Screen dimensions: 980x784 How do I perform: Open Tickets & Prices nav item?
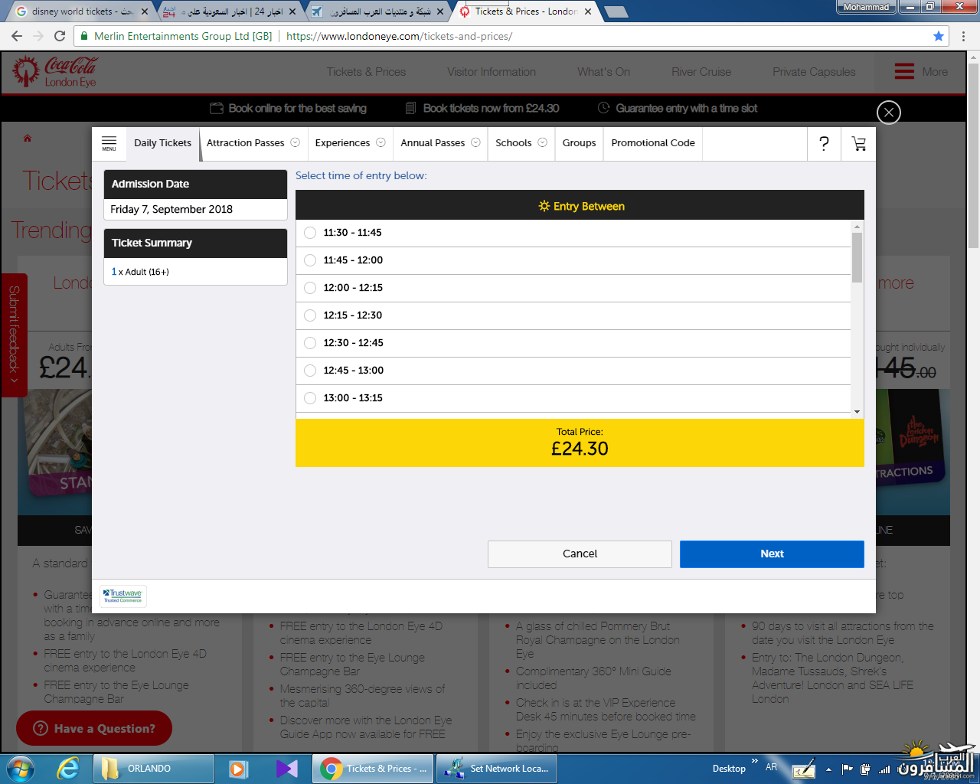point(366,72)
